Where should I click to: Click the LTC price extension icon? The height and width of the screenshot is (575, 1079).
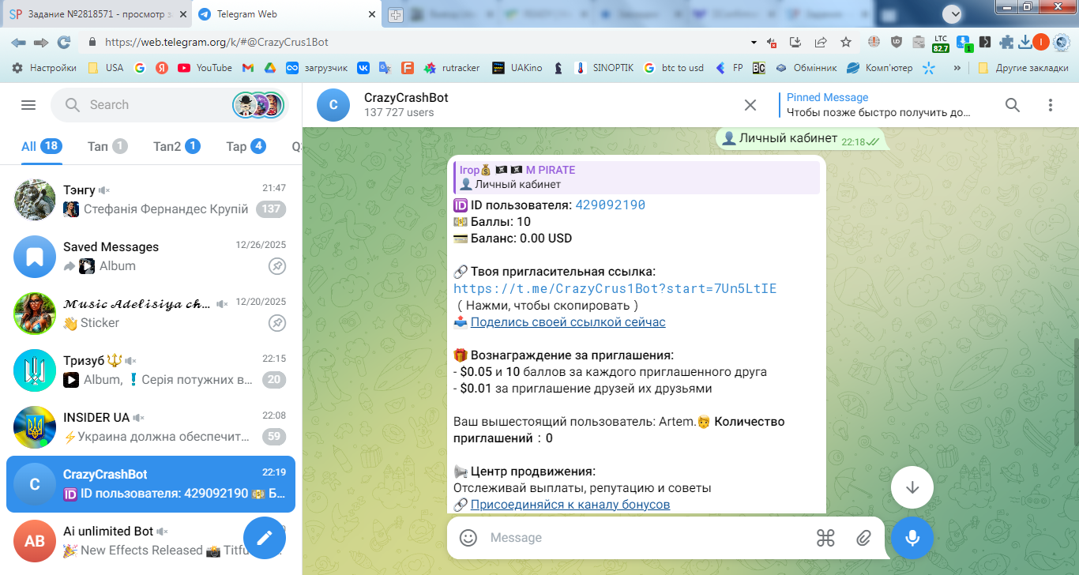coord(941,43)
